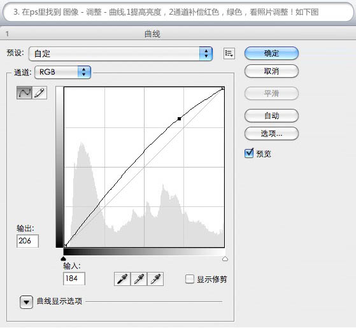The height and width of the screenshot is (328, 356).
Task: Click the 输入 input value field
Action: (74, 278)
